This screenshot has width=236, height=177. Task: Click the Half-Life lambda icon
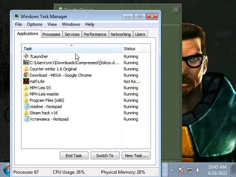(x=26, y=81)
